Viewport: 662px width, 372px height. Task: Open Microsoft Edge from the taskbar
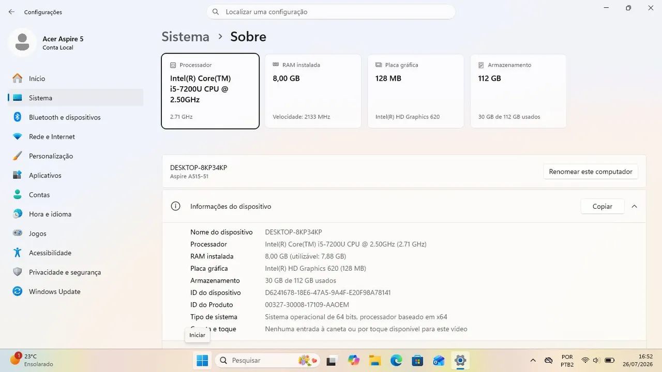click(x=396, y=360)
